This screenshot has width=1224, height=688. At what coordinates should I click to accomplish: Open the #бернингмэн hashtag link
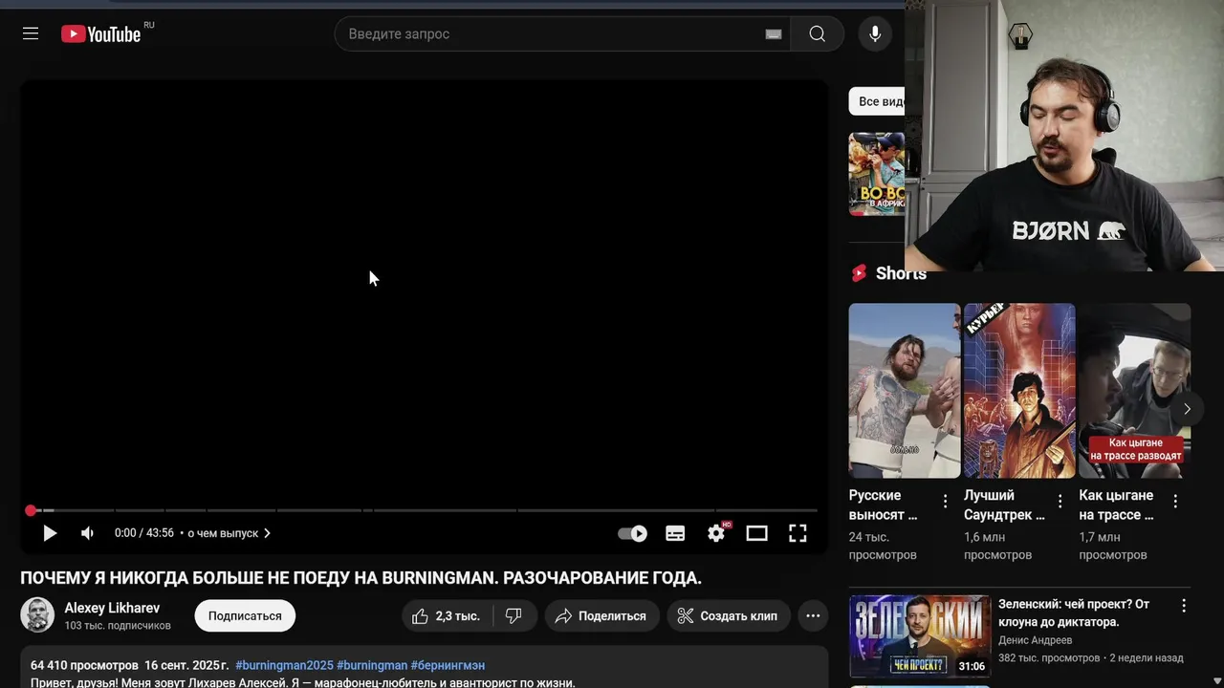[448, 665]
